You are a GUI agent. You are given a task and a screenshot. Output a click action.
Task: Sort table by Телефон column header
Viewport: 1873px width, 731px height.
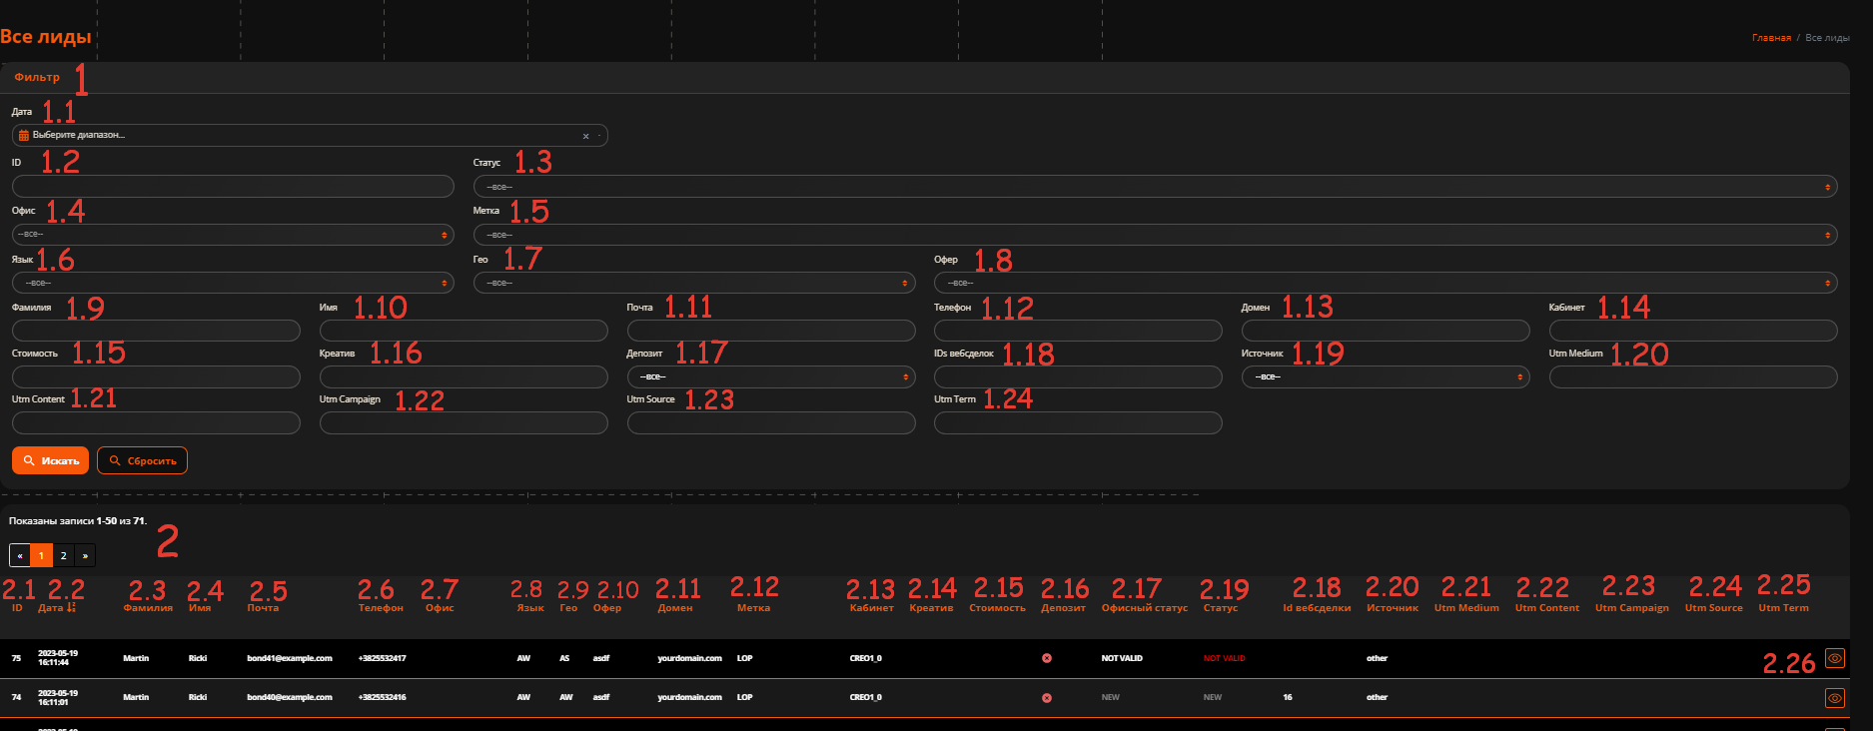[381, 608]
